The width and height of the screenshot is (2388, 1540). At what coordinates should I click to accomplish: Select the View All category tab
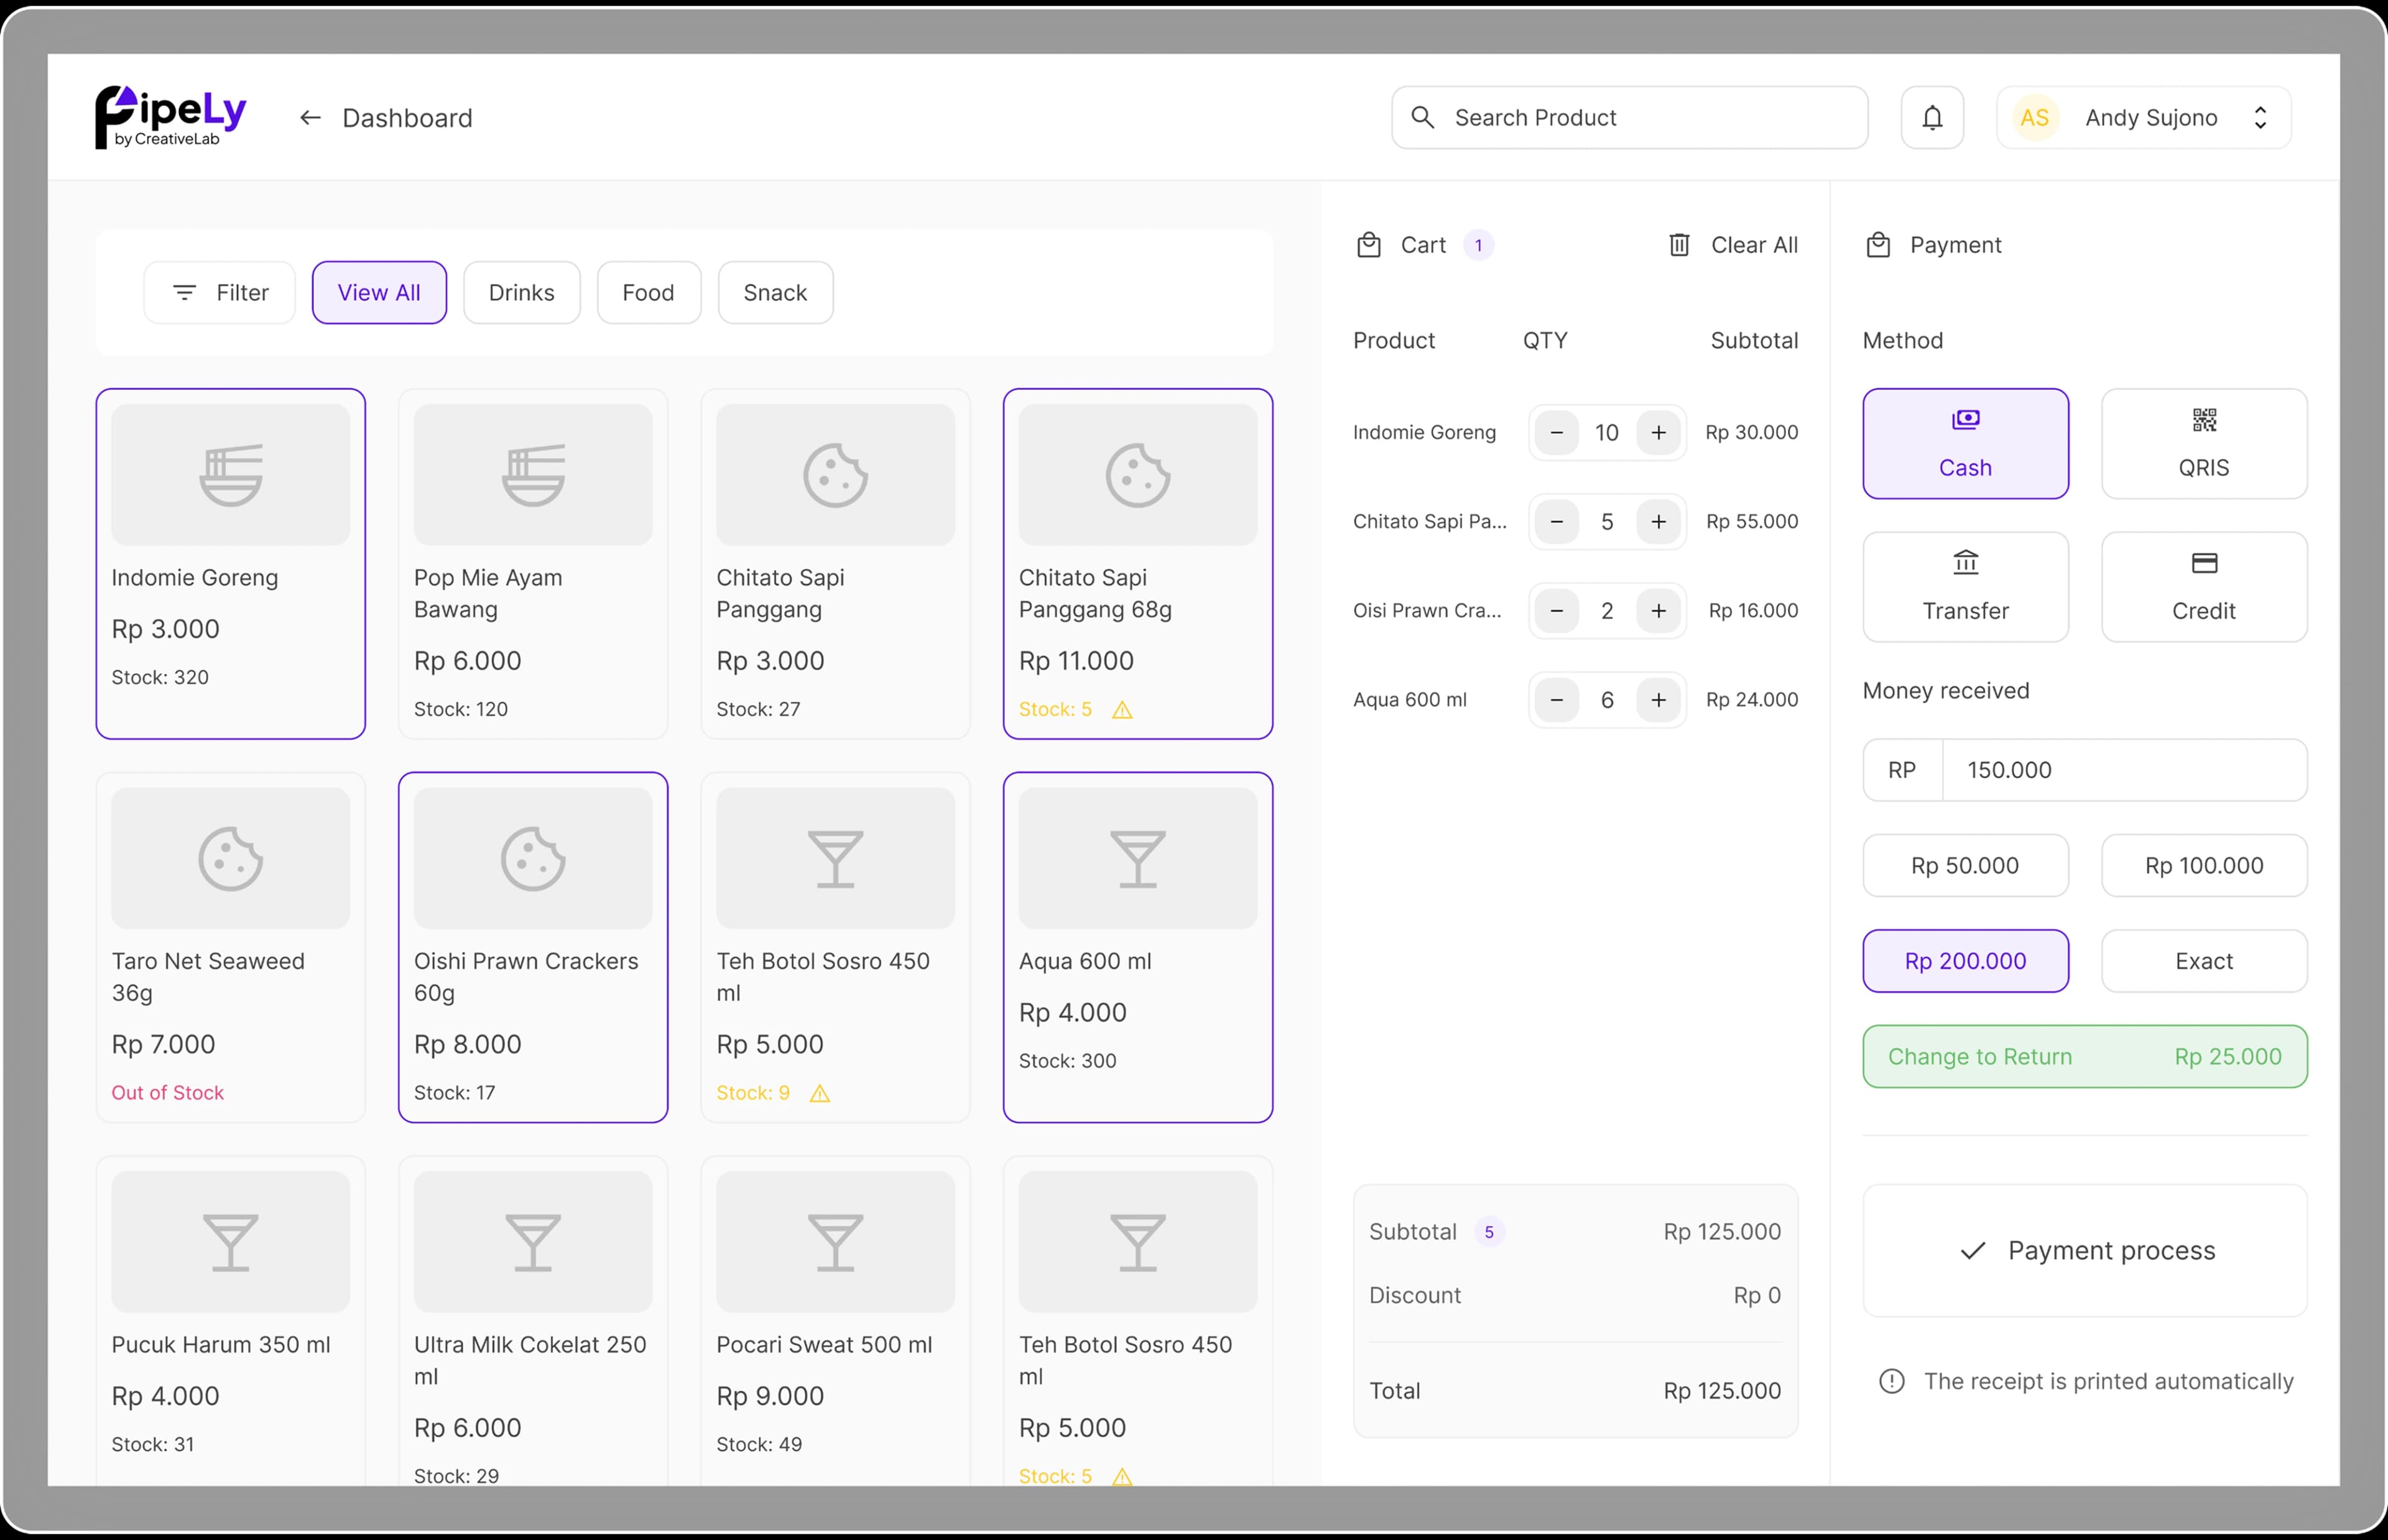click(379, 292)
